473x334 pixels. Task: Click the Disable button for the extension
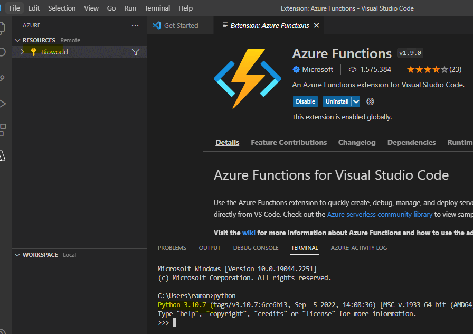coord(305,101)
